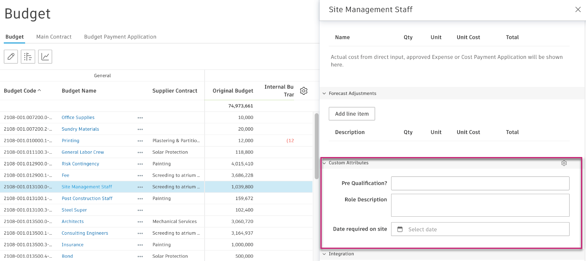Open the Budget Payment Application tab
The height and width of the screenshot is (261, 586).
pos(120,37)
